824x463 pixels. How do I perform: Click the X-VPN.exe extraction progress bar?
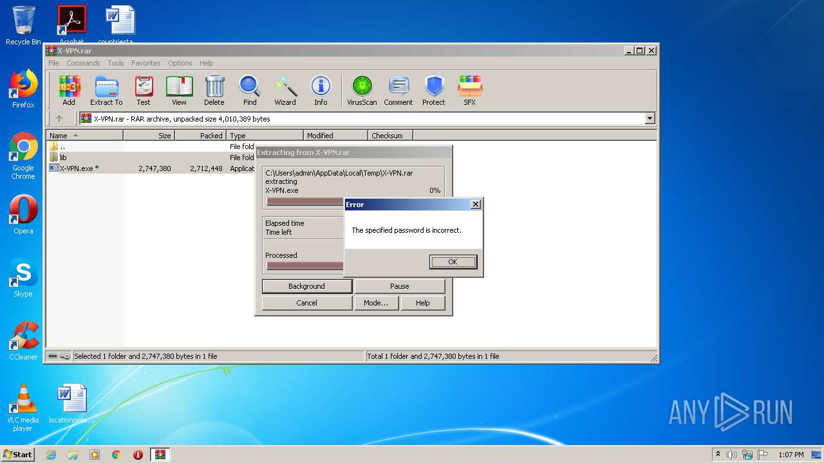click(x=304, y=201)
